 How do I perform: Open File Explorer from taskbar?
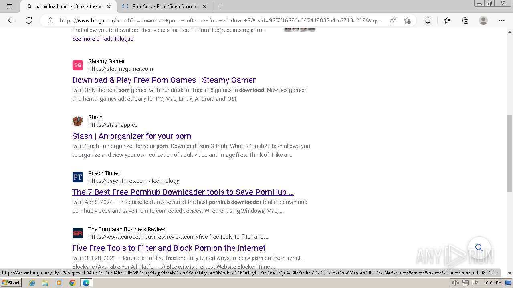45,283
